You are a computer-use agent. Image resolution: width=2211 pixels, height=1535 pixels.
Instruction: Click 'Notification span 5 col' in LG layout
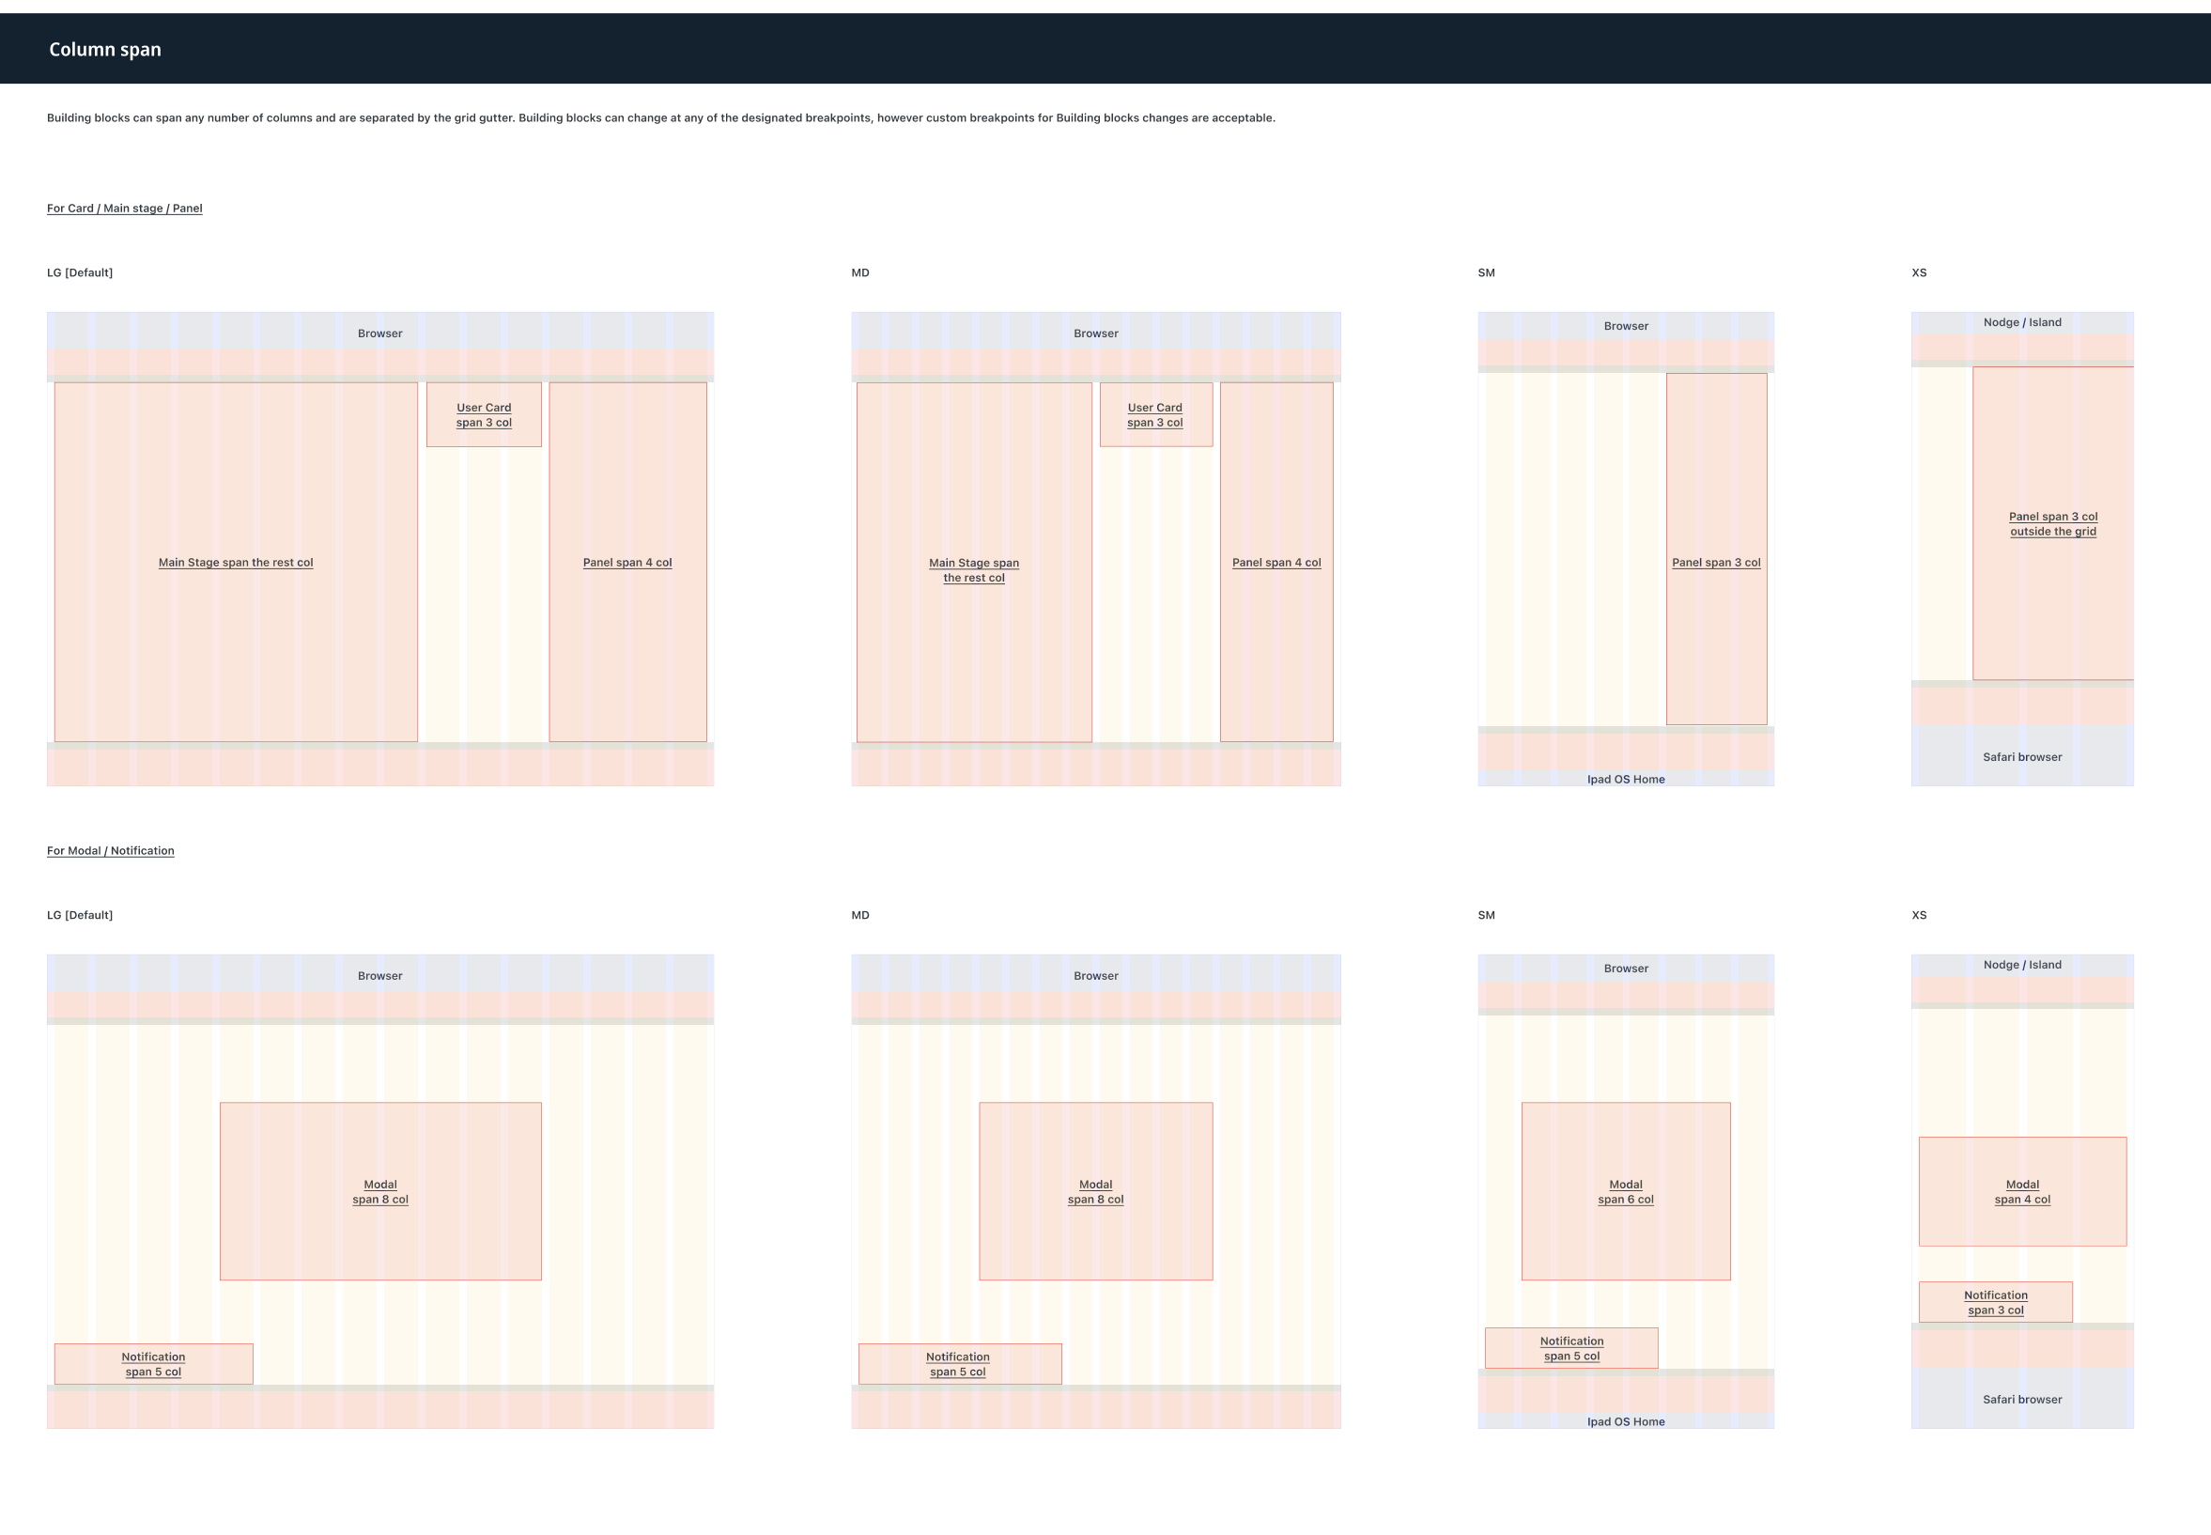pyautogui.click(x=153, y=1365)
